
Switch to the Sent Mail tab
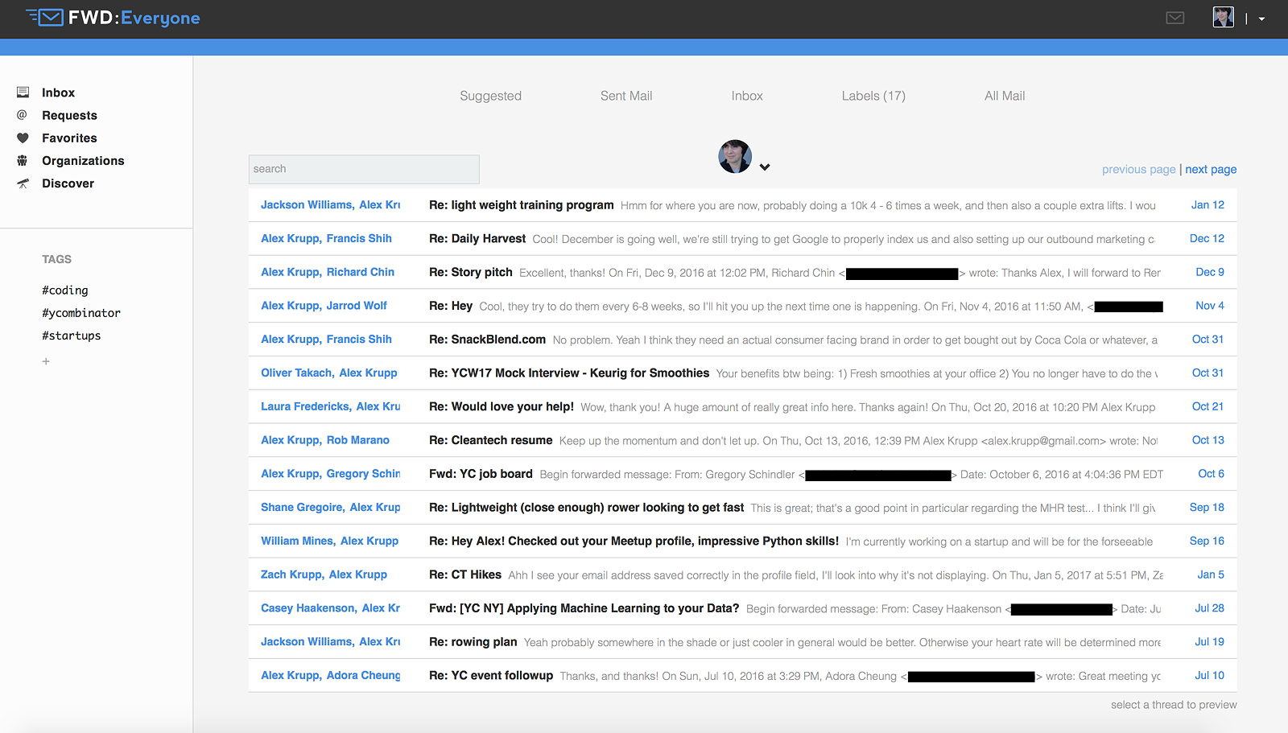pyautogui.click(x=626, y=96)
